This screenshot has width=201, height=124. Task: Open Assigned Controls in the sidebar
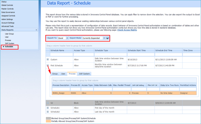pos(8,16)
